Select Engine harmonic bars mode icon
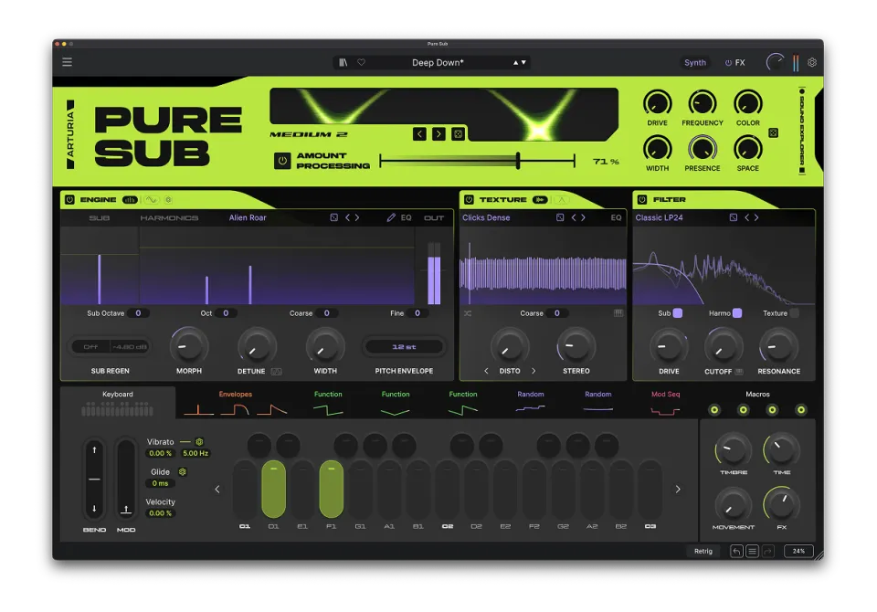The width and height of the screenshot is (877, 612). click(x=130, y=200)
